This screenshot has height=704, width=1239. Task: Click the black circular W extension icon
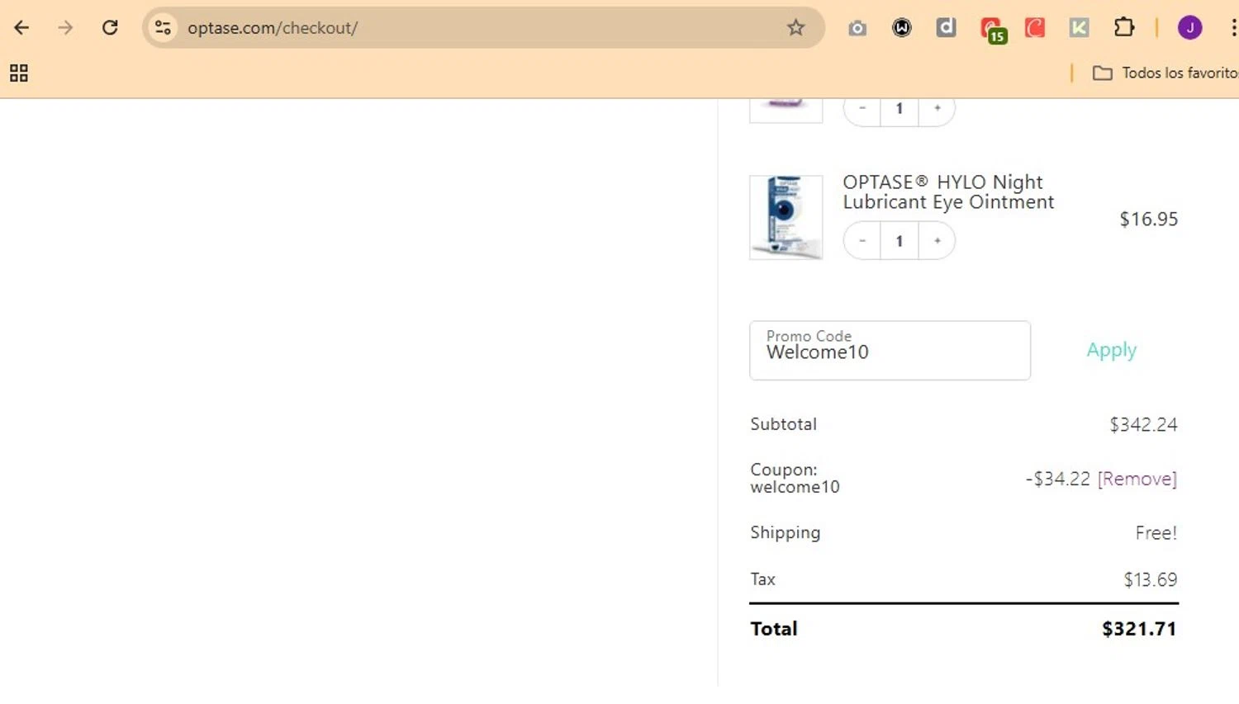click(902, 28)
